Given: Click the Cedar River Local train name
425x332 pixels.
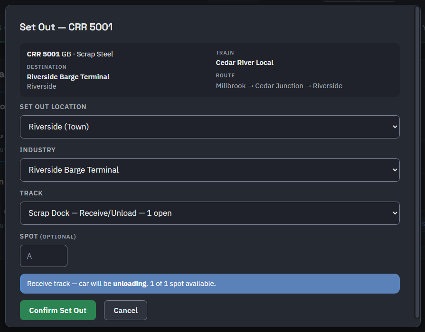Looking at the screenshot, I should [x=245, y=63].
